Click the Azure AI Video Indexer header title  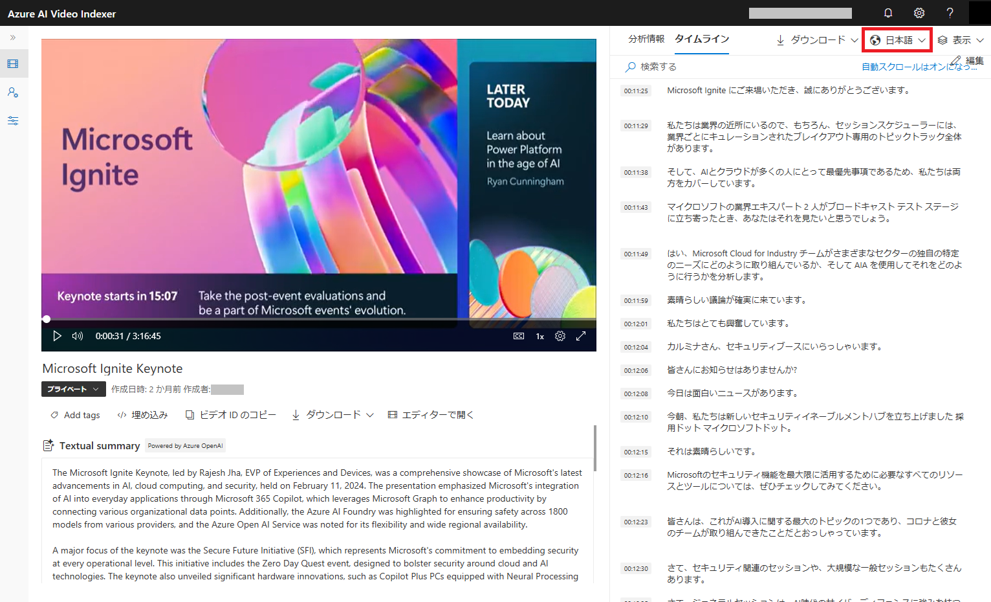point(61,14)
